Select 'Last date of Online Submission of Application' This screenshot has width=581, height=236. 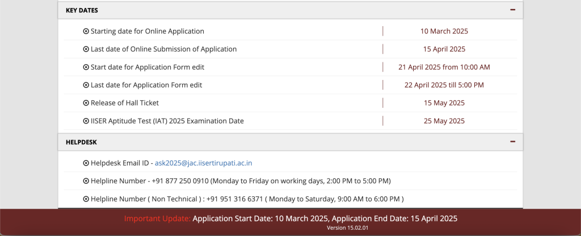click(164, 49)
